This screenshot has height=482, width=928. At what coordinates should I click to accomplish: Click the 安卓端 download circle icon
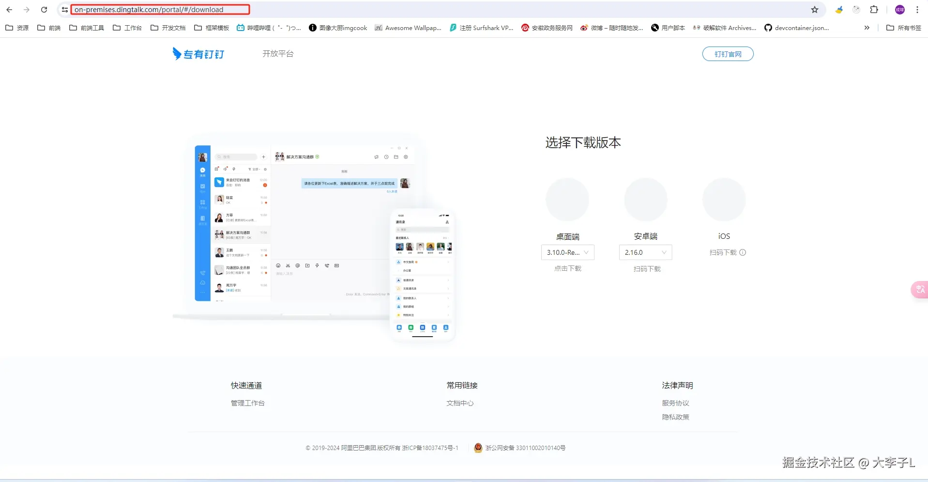click(x=646, y=200)
